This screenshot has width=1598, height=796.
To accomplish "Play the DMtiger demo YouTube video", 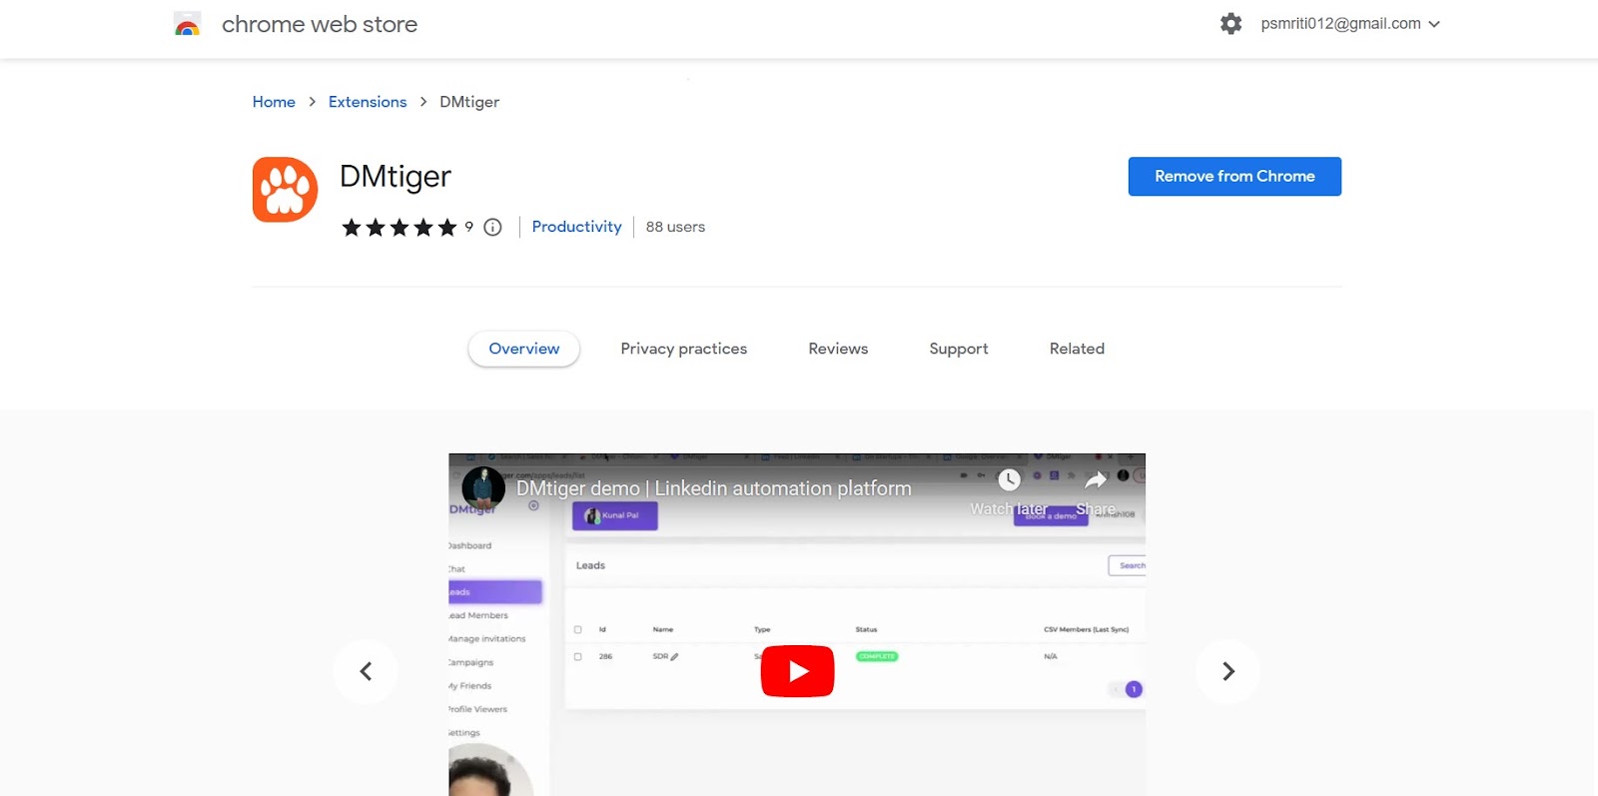I will (797, 671).
